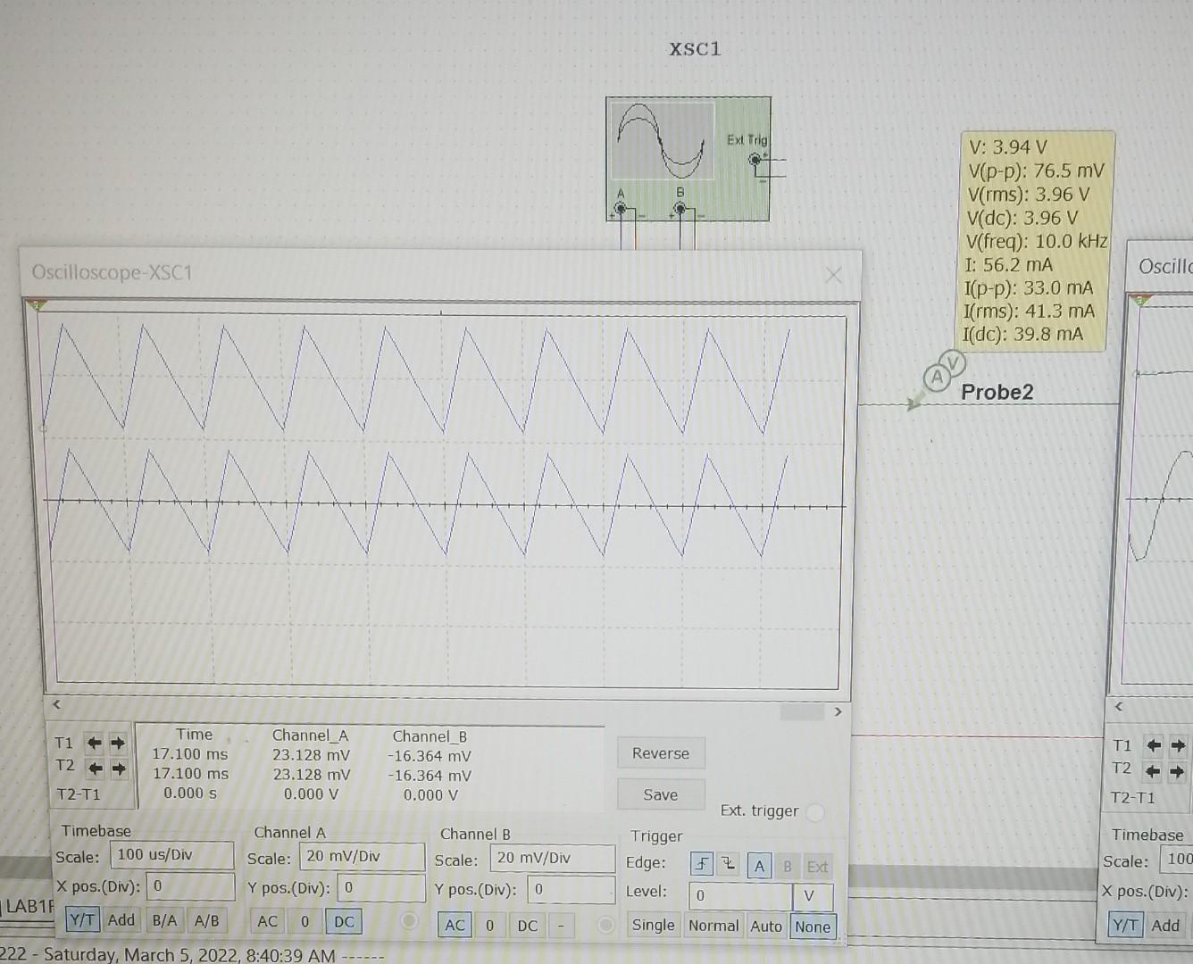
Task: Enable AC coupling for Channel A
Action: click(x=266, y=921)
